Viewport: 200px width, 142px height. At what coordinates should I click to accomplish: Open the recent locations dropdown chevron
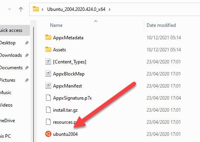pyautogui.click(x=9, y=9)
